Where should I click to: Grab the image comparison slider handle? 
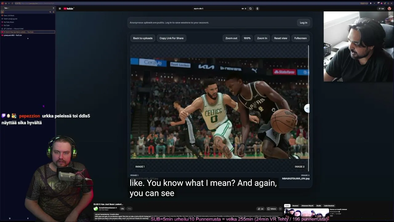[307, 108]
